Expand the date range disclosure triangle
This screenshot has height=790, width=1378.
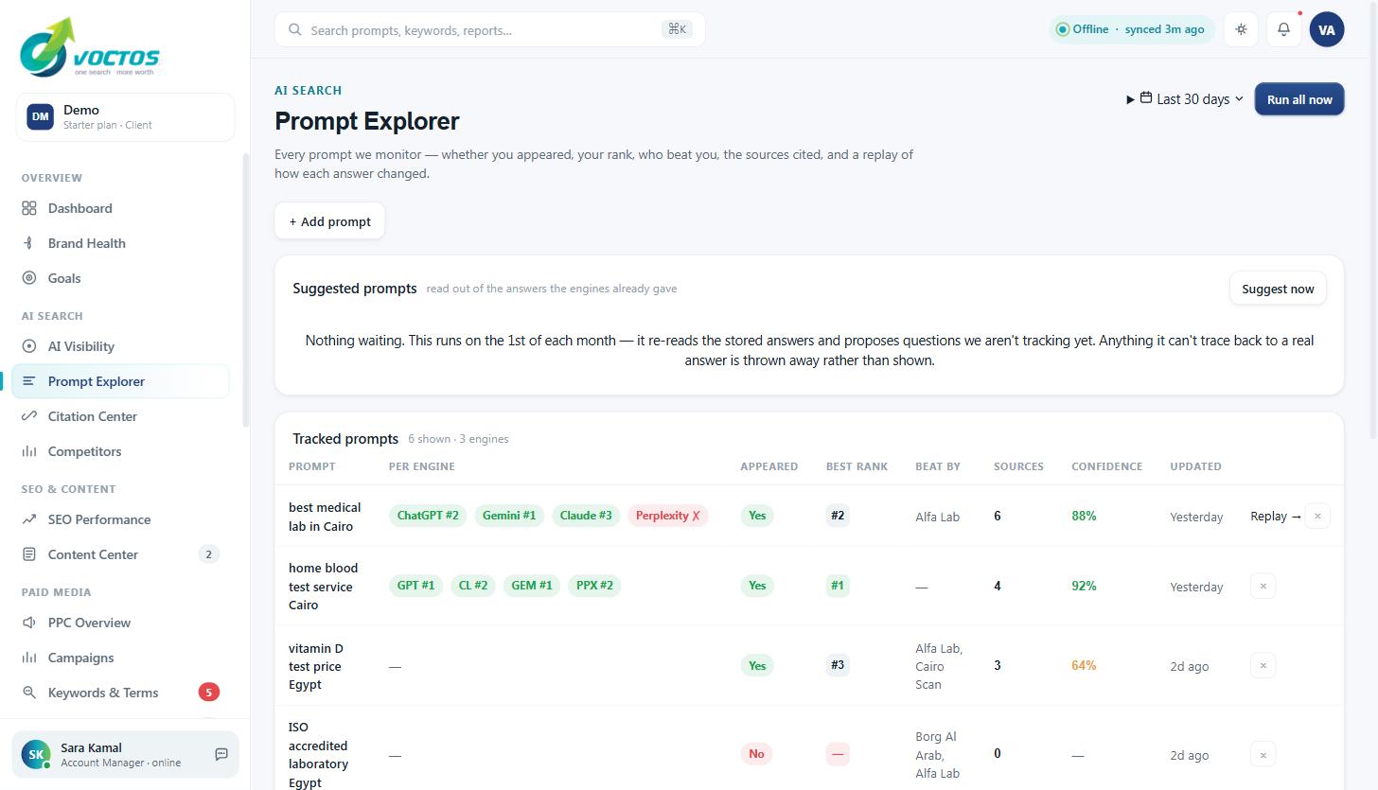[1130, 99]
